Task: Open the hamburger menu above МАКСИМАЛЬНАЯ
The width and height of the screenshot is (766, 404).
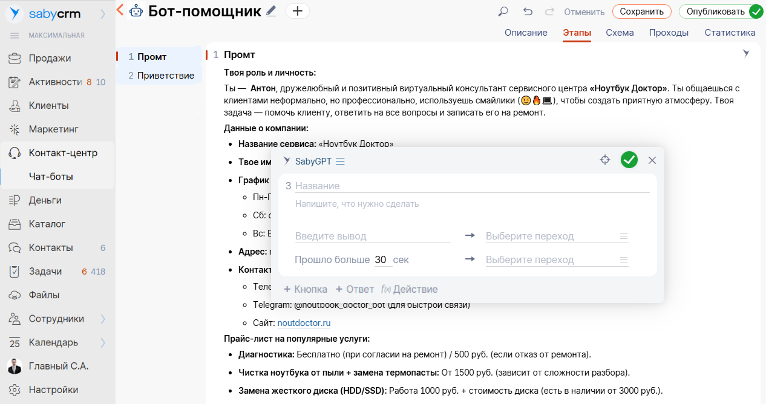Action: pos(15,35)
